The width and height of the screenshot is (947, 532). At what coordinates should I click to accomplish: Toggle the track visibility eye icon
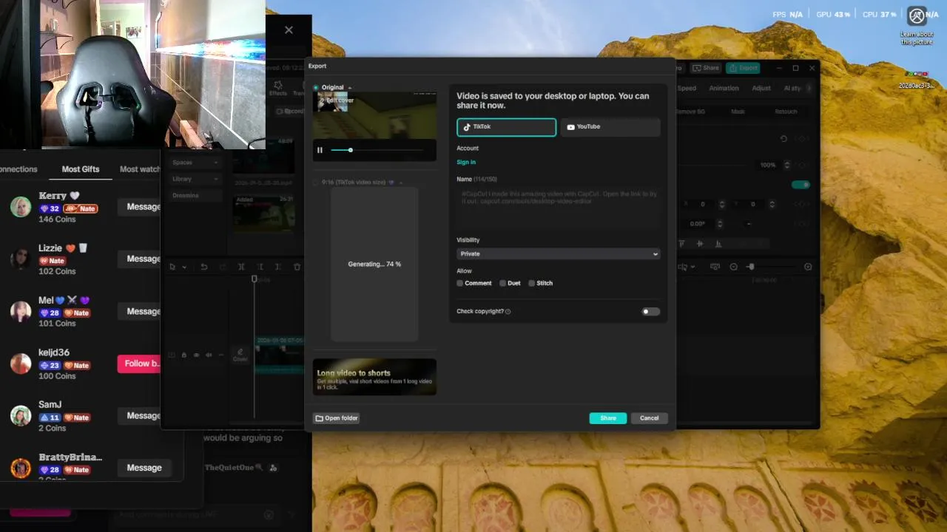click(197, 355)
